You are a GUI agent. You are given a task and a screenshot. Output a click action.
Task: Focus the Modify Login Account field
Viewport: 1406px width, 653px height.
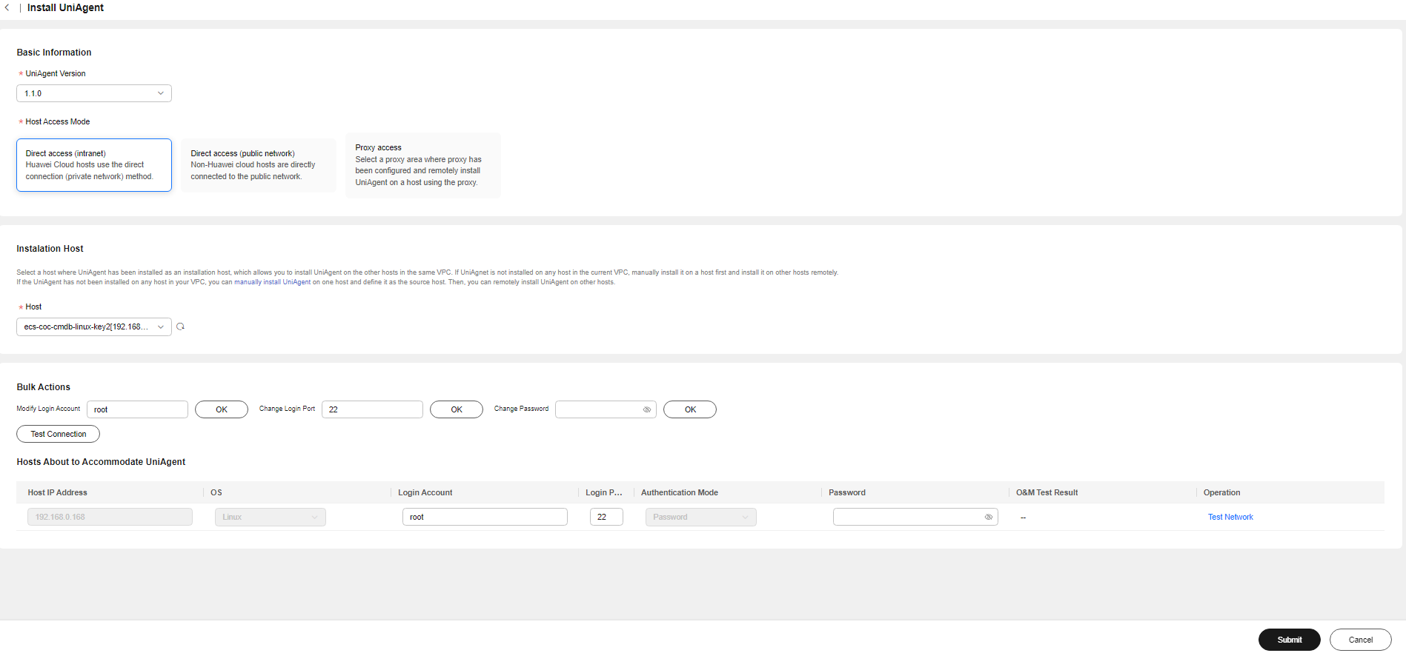pos(137,409)
